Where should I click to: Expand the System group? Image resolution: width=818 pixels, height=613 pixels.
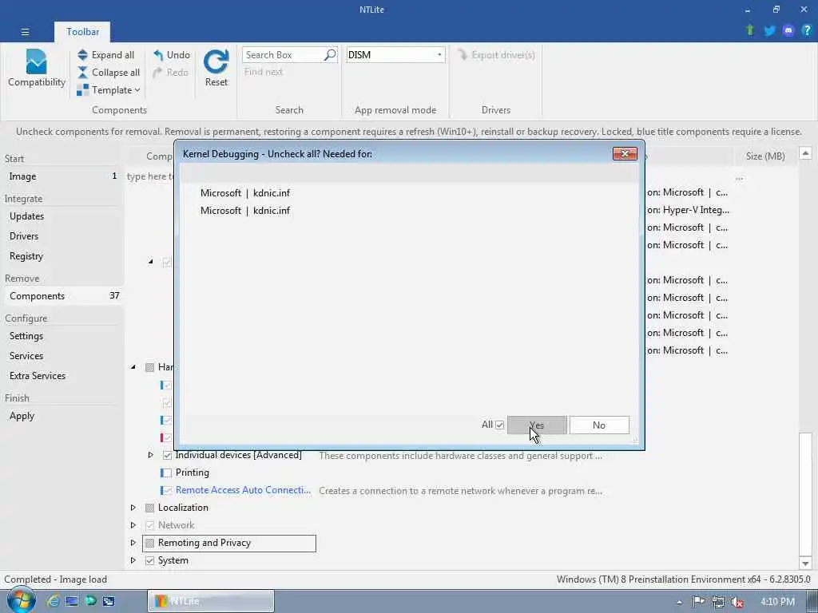pos(133,560)
